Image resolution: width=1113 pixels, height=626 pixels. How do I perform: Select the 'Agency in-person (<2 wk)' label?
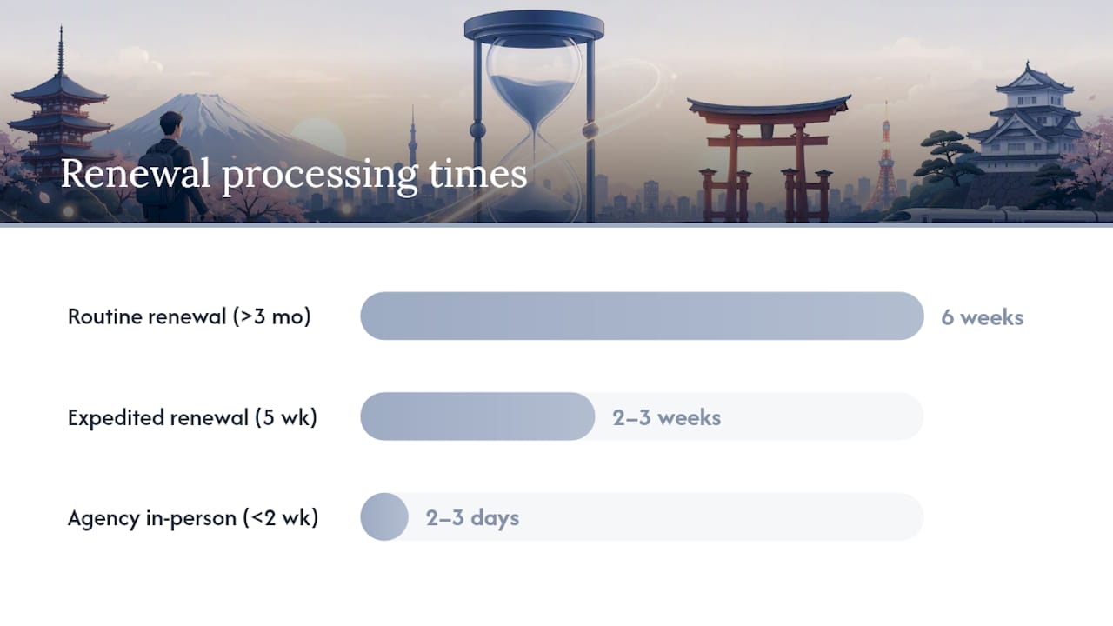click(193, 518)
